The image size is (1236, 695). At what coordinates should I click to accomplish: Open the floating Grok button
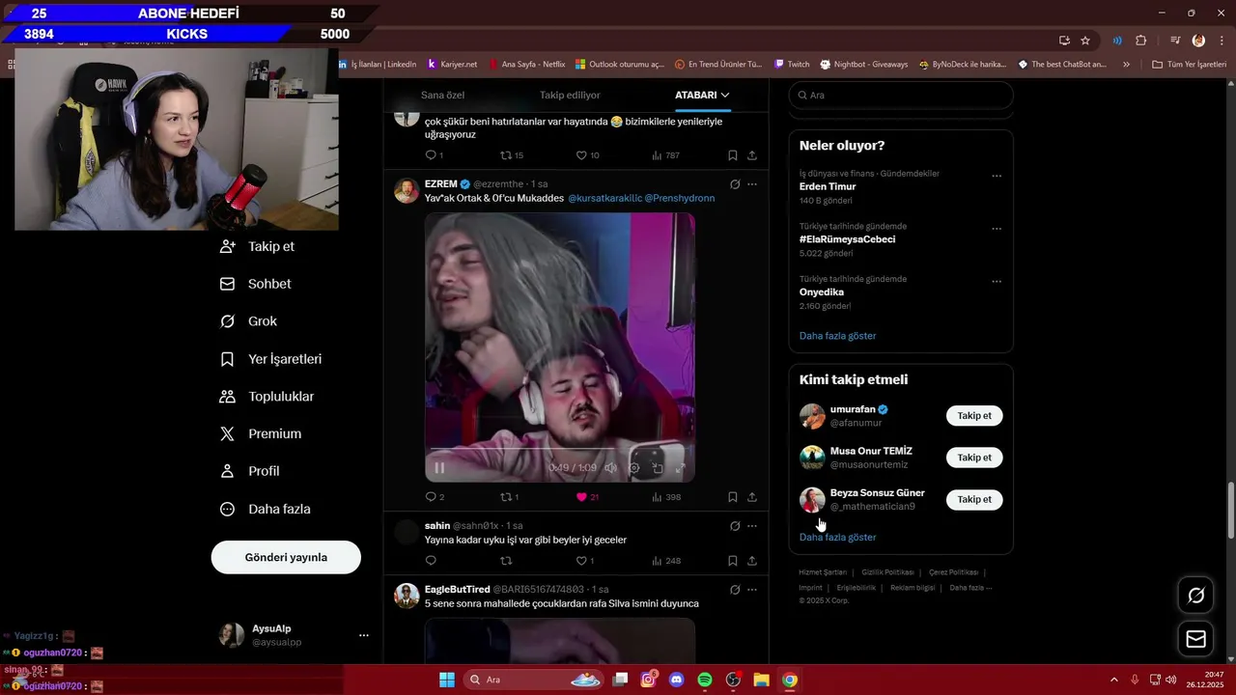coord(1195,596)
